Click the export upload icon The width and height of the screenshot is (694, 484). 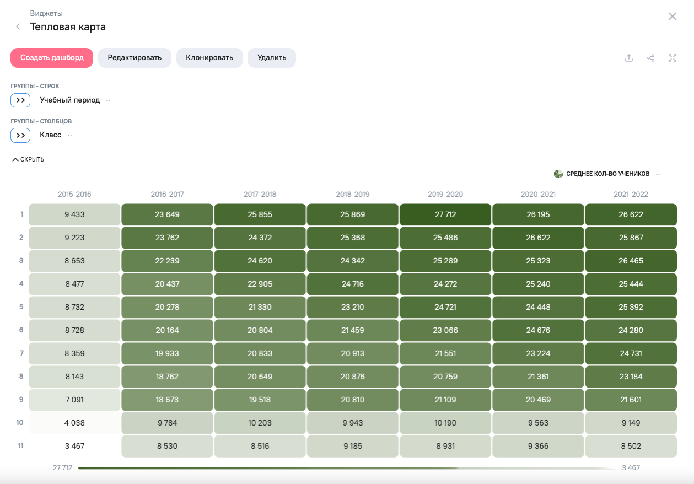[628, 58]
